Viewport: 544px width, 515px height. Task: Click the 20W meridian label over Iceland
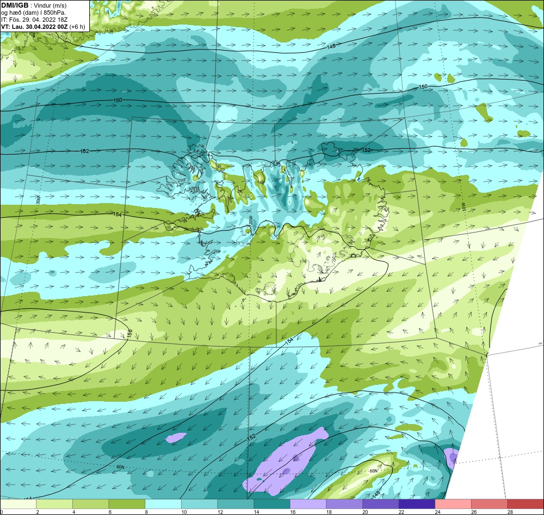click(251, 220)
